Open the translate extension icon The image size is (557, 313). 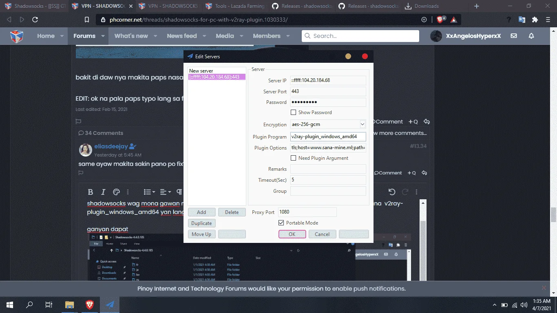coord(522,20)
